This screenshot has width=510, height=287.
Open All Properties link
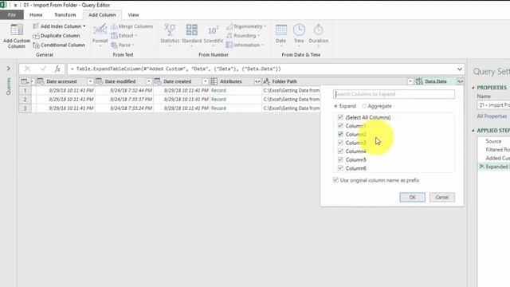(x=492, y=116)
